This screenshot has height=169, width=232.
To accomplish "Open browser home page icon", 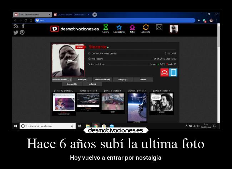I will point(31,20).
